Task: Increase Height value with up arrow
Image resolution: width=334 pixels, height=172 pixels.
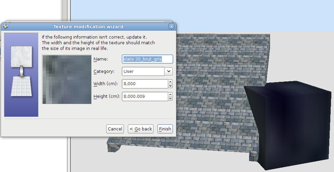Action: [170, 94]
